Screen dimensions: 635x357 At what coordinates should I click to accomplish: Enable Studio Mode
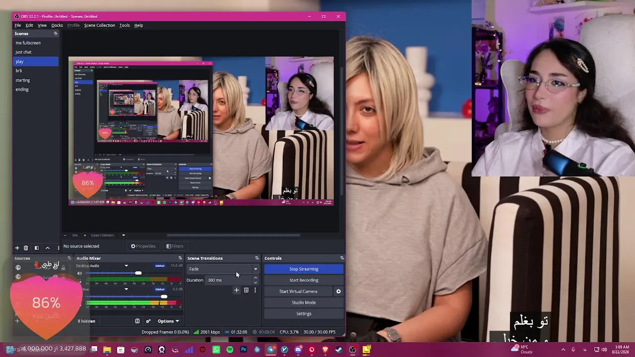pos(304,302)
